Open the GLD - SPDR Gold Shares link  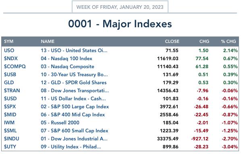pyautogui.click(x=74, y=83)
